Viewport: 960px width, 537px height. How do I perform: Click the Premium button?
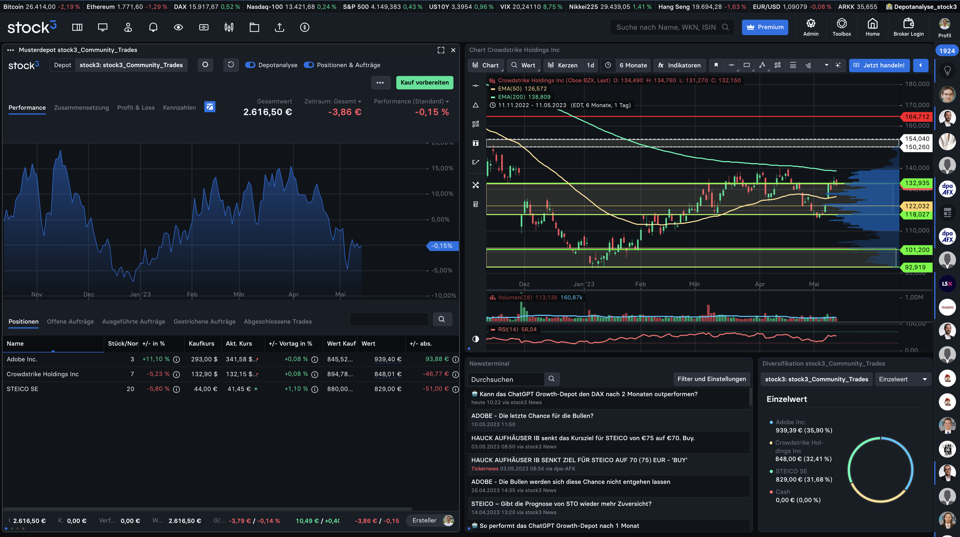(765, 27)
